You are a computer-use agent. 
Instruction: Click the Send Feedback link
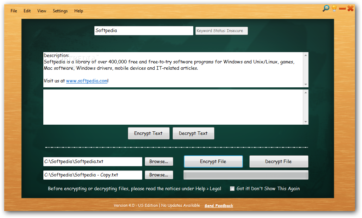coord(219,206)
